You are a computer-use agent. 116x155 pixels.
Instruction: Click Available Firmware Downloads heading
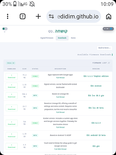click(94, 55)
